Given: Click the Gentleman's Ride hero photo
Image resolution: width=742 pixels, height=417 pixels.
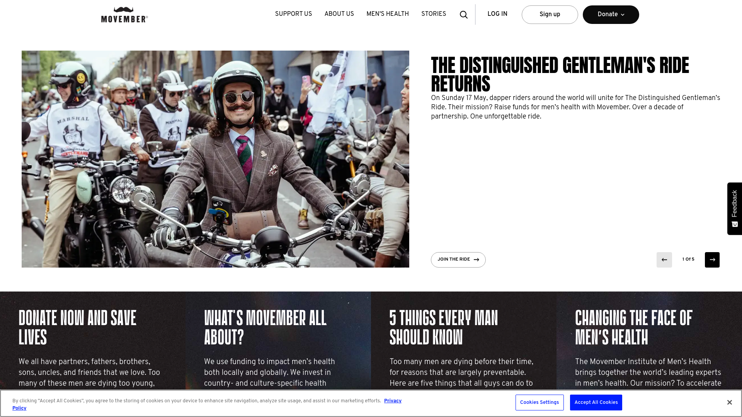Looking at the screenshot, I should [215, 159].
